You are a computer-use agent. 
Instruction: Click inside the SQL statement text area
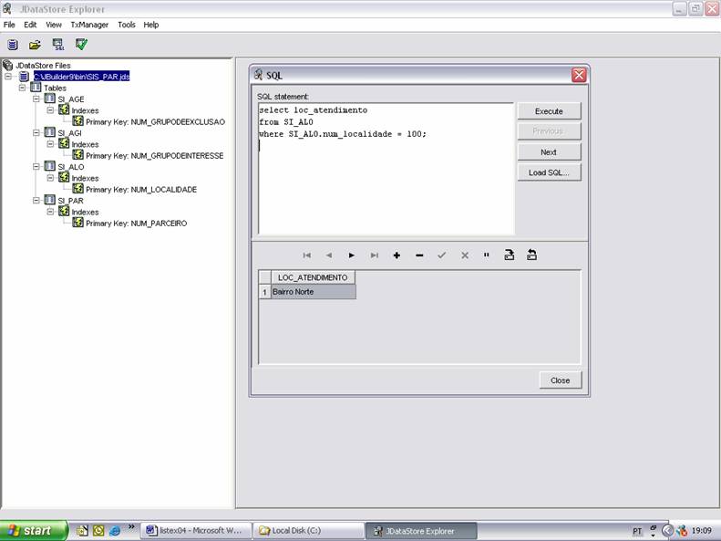point(386,169)
